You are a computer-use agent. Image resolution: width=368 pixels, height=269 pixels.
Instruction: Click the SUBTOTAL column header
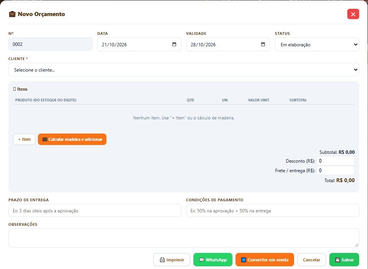[x=298, y=100]
